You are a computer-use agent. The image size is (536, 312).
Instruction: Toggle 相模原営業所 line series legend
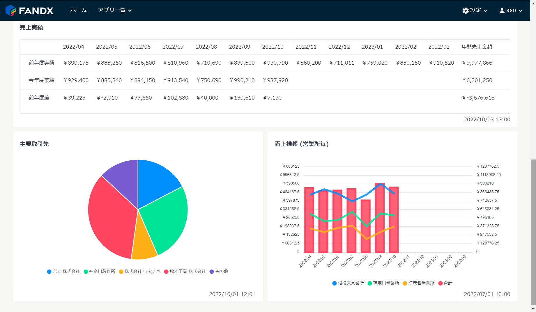point(348,283)
